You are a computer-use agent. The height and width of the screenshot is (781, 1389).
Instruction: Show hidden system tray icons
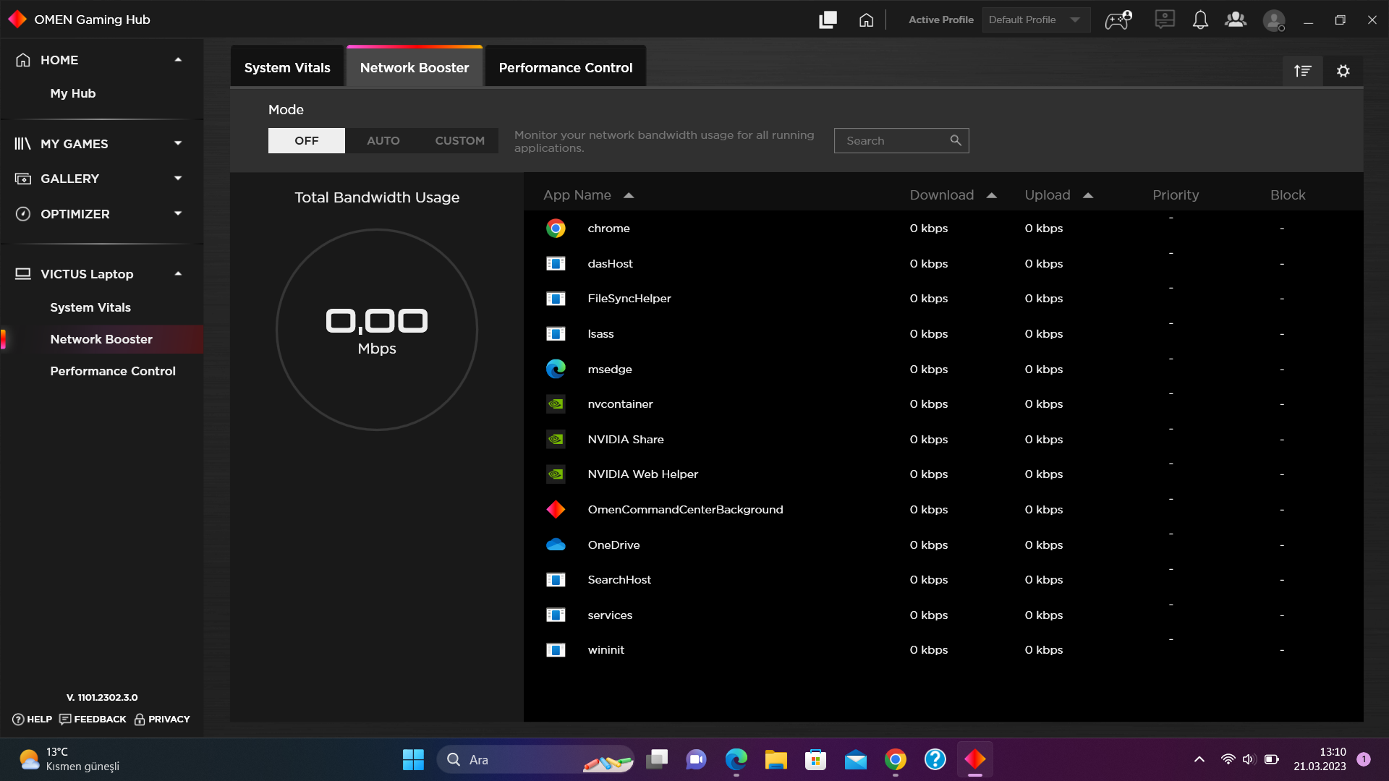(x=1199, y=759)
